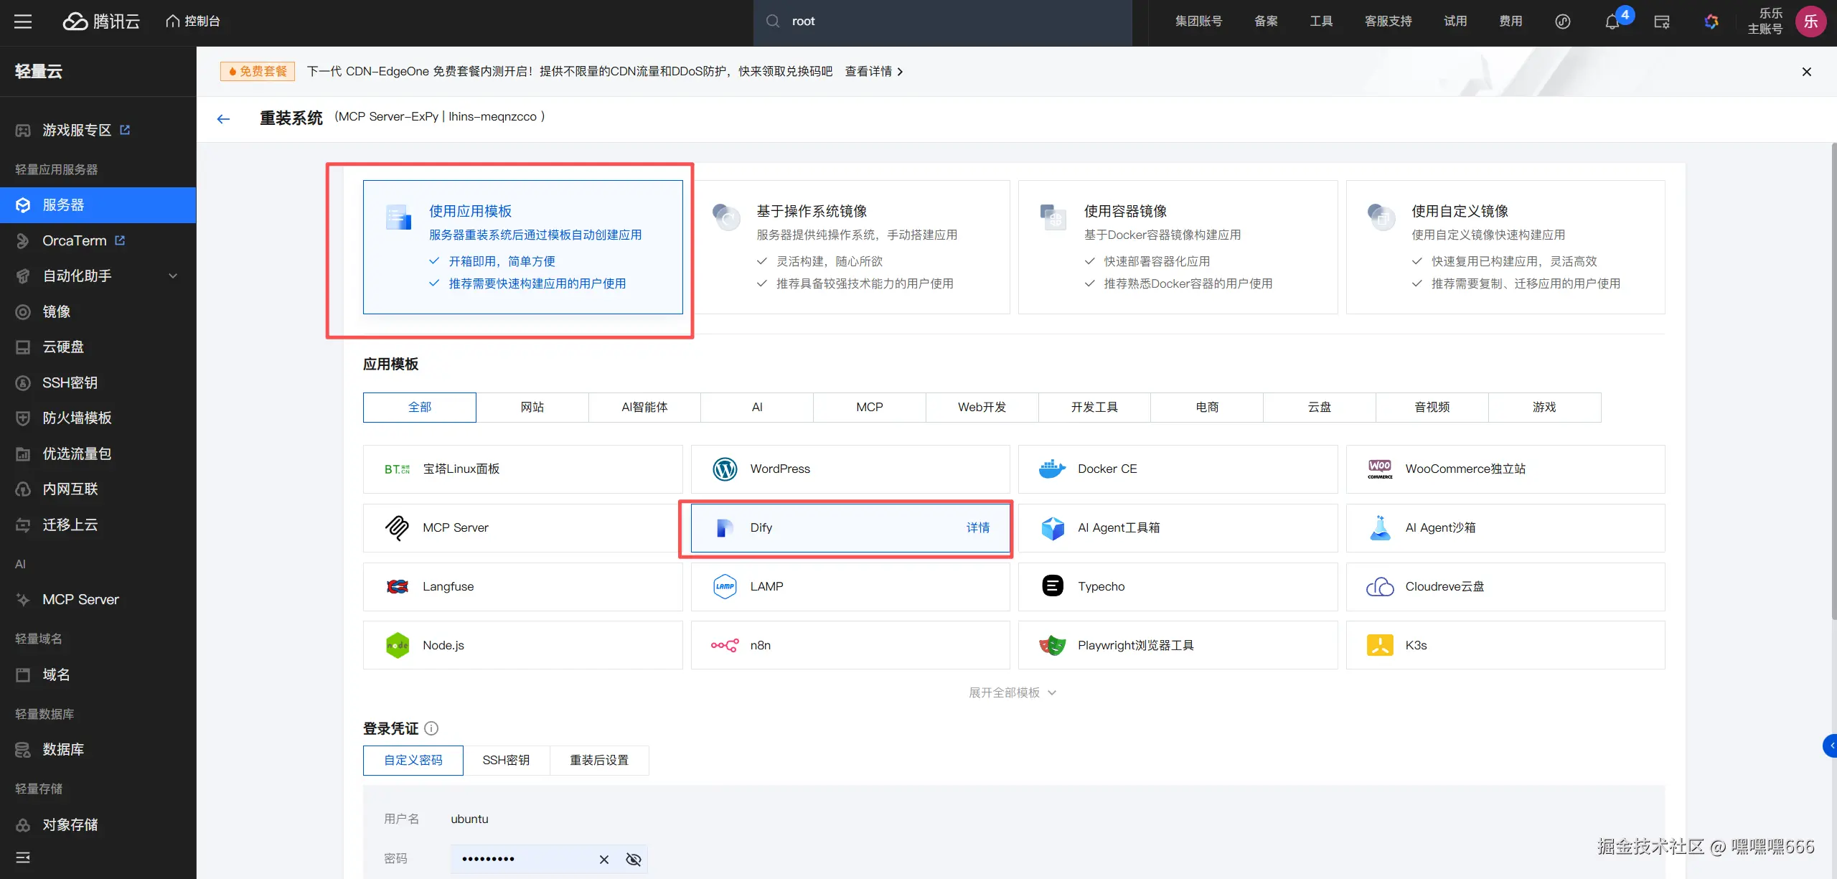The width and height of the screenshot is (1837, 879).
Task: Click the n8n logo icon
Action: point(725,646)
